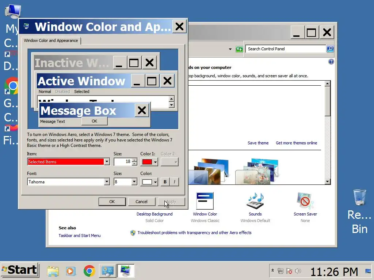Click the themes list scroll down arrow

(x=328, y=182)
